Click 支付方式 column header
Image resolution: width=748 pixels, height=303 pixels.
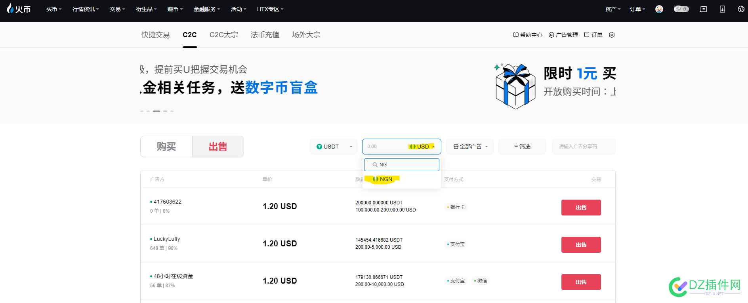(x=454, y=179)
